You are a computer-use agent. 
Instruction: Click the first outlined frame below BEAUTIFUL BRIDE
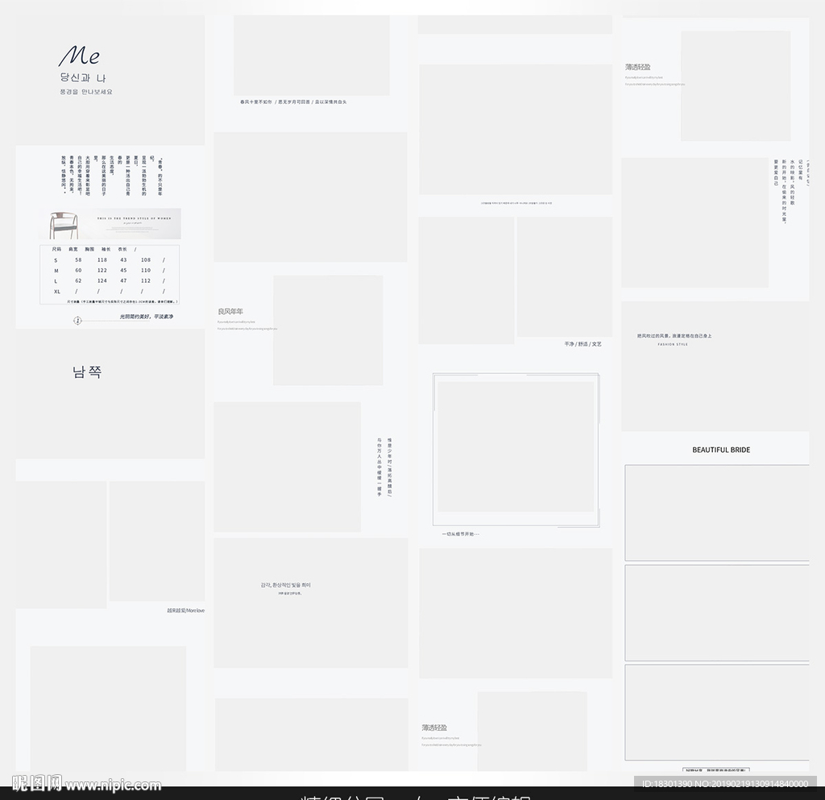pos(716,512)
